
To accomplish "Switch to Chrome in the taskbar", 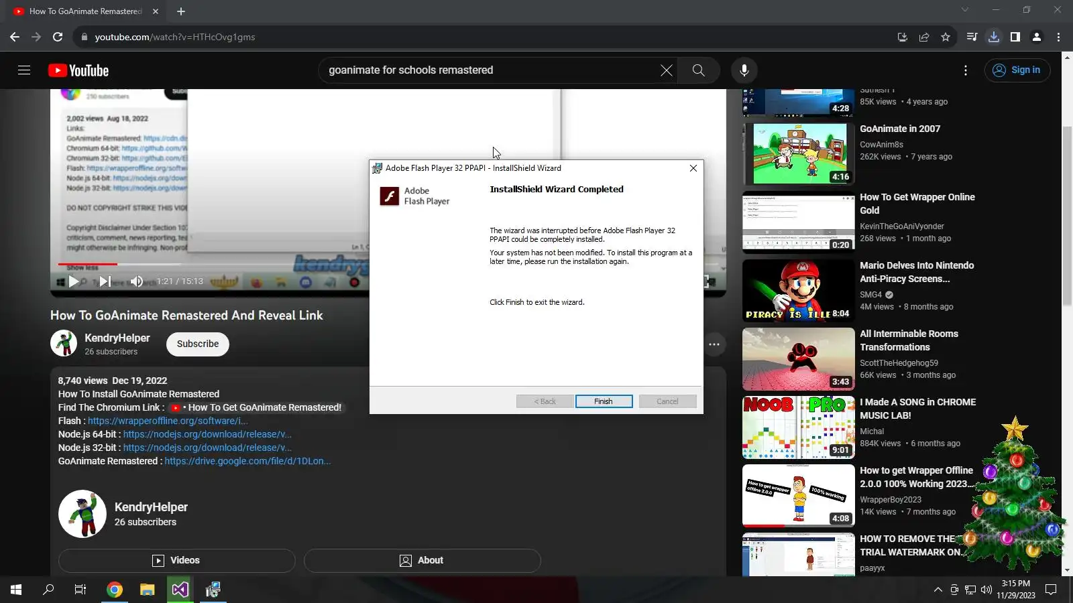I will (x=115, y=590).
